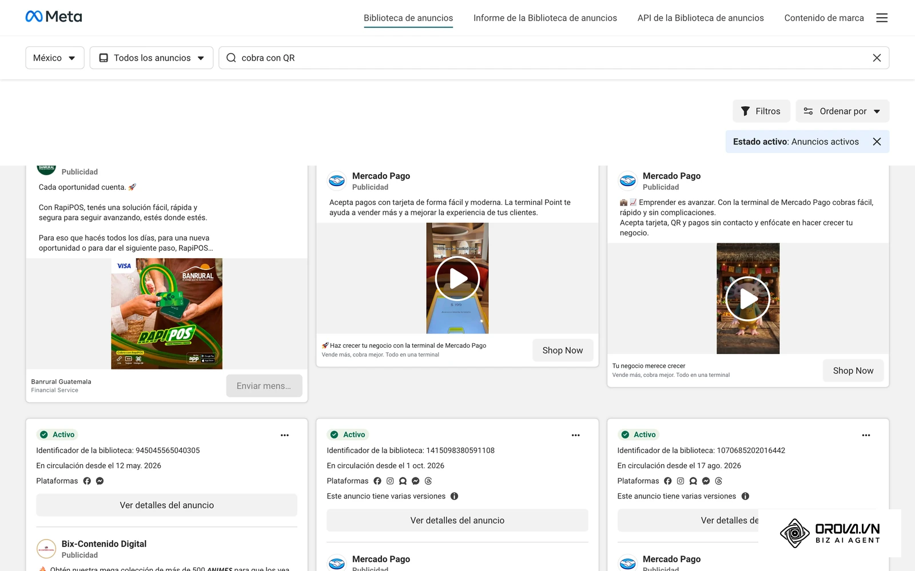View details of ad 945045565040305
The image size is (915, 571).
(x=167, y=505)
